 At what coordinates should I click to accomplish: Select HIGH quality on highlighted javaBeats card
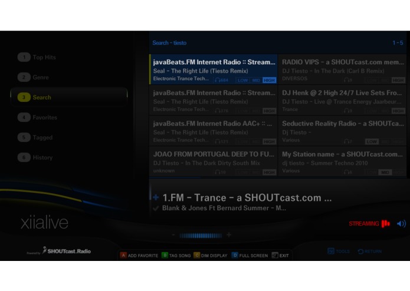tap(270, 80)
